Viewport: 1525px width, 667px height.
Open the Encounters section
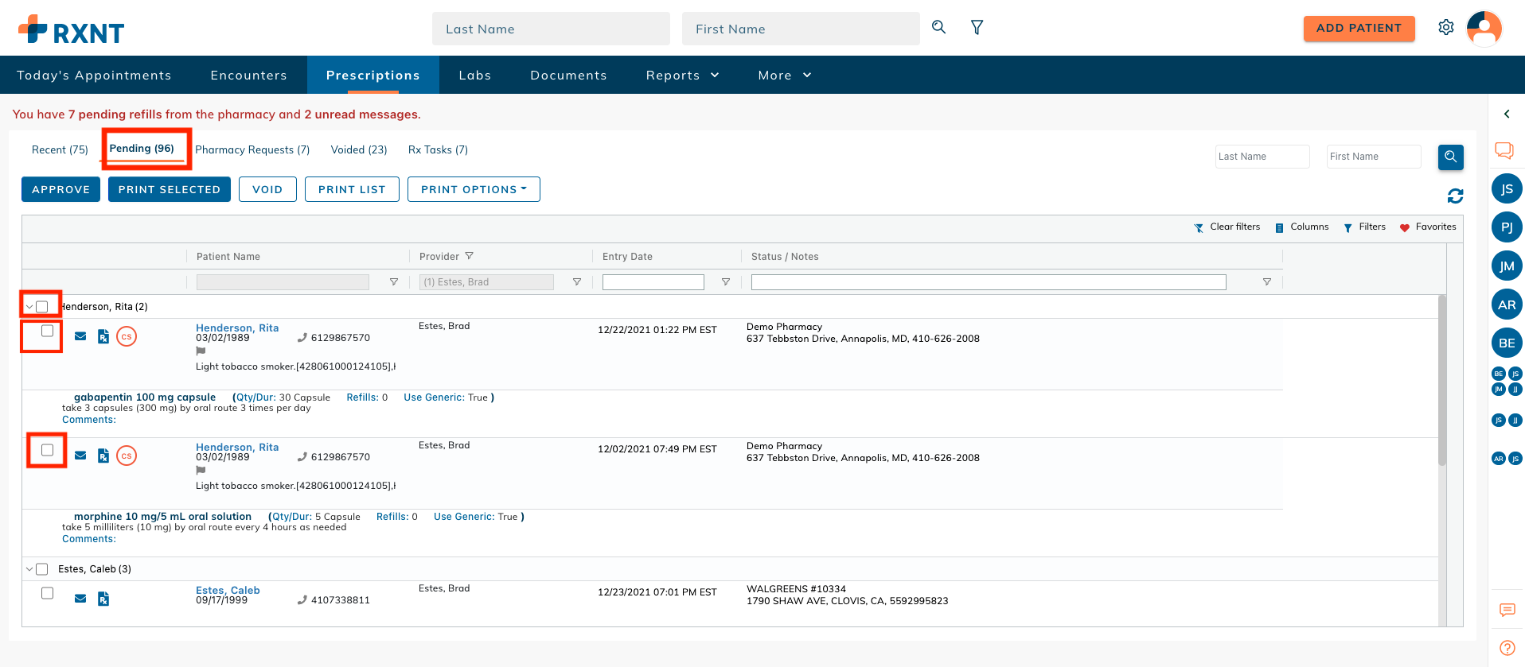point(249,75)
